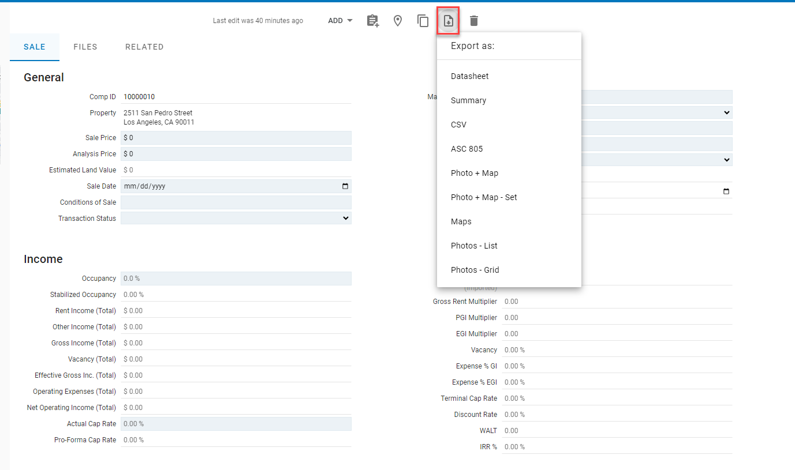
Task: Go to the RELATED tab
Action: tap(144, 47)
